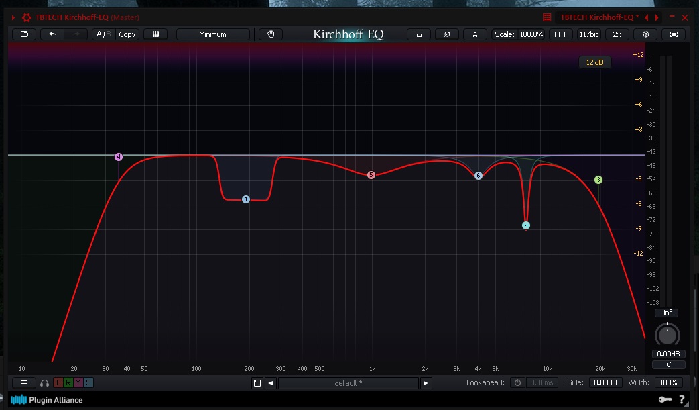Click the Width 100% value field

click(668, 382)
